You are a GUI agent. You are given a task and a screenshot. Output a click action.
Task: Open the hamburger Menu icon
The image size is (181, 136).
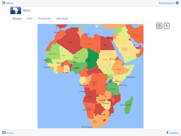(x=4, y=3)
